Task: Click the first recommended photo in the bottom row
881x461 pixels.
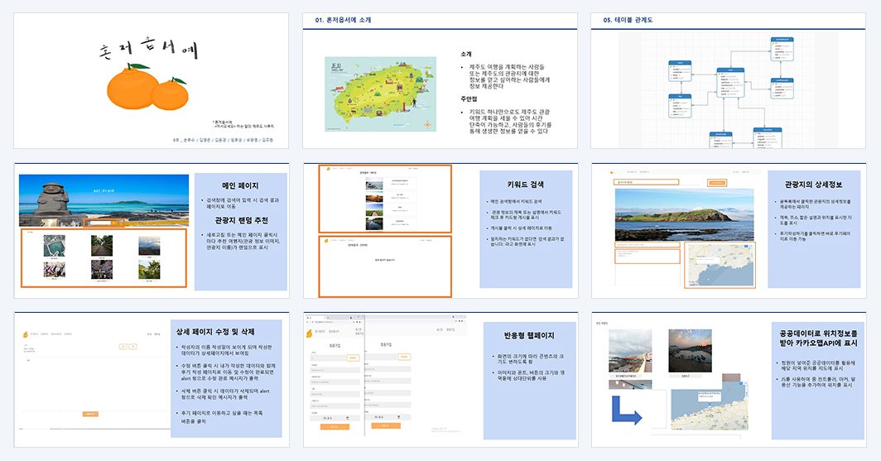Action: 55,270
